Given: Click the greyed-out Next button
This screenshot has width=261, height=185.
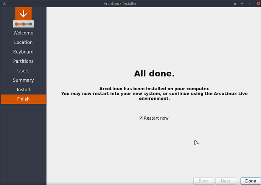Looking at the screenshot, I should coord(225,181).
